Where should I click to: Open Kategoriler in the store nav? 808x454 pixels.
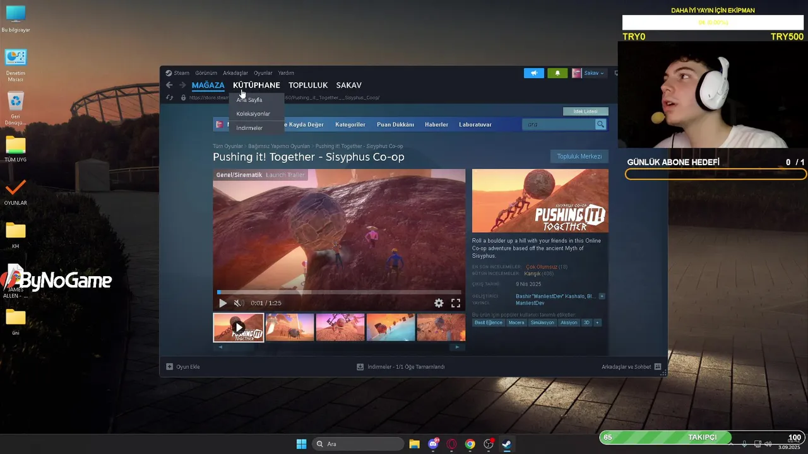pos(350,125)
